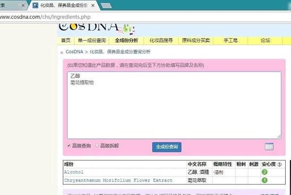Switch to the 化妆品、保养品全成份 tab
291x195 pixels.
(x=64, y=5)
